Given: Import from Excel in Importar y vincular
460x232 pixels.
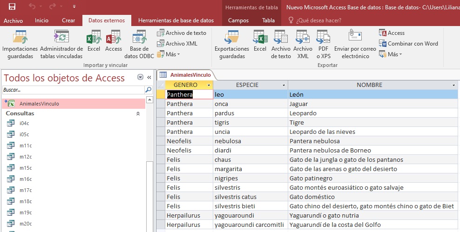Looking at the screenshot, I should [x=94, y=41].
